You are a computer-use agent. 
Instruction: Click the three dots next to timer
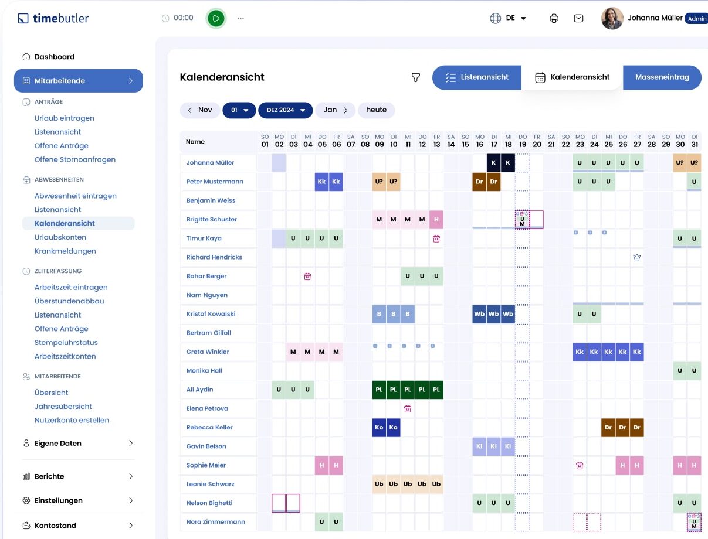[x=240, y=18]
